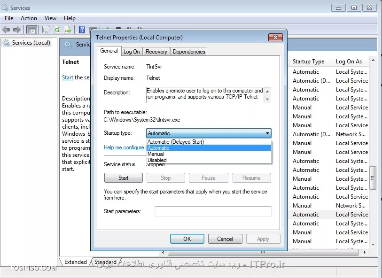Sort by the Startup Type column header

point(311,62)
